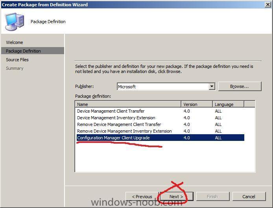
Task: Sort list by Language column header
Action: (228, 104)
